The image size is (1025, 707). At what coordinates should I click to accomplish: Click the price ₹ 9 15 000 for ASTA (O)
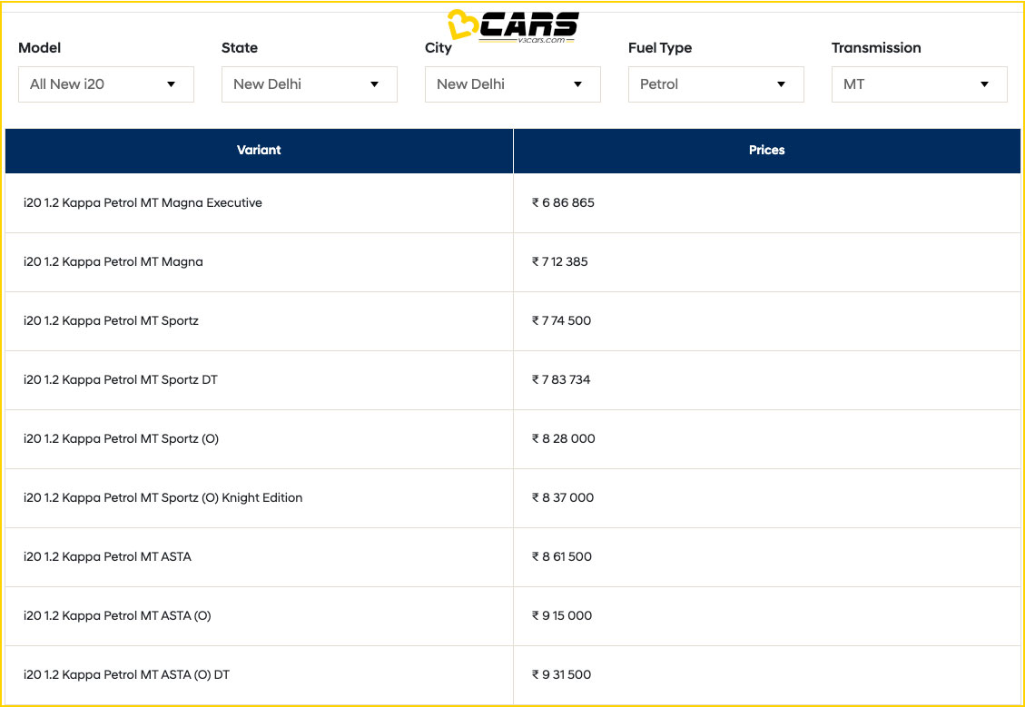(560, 615)
